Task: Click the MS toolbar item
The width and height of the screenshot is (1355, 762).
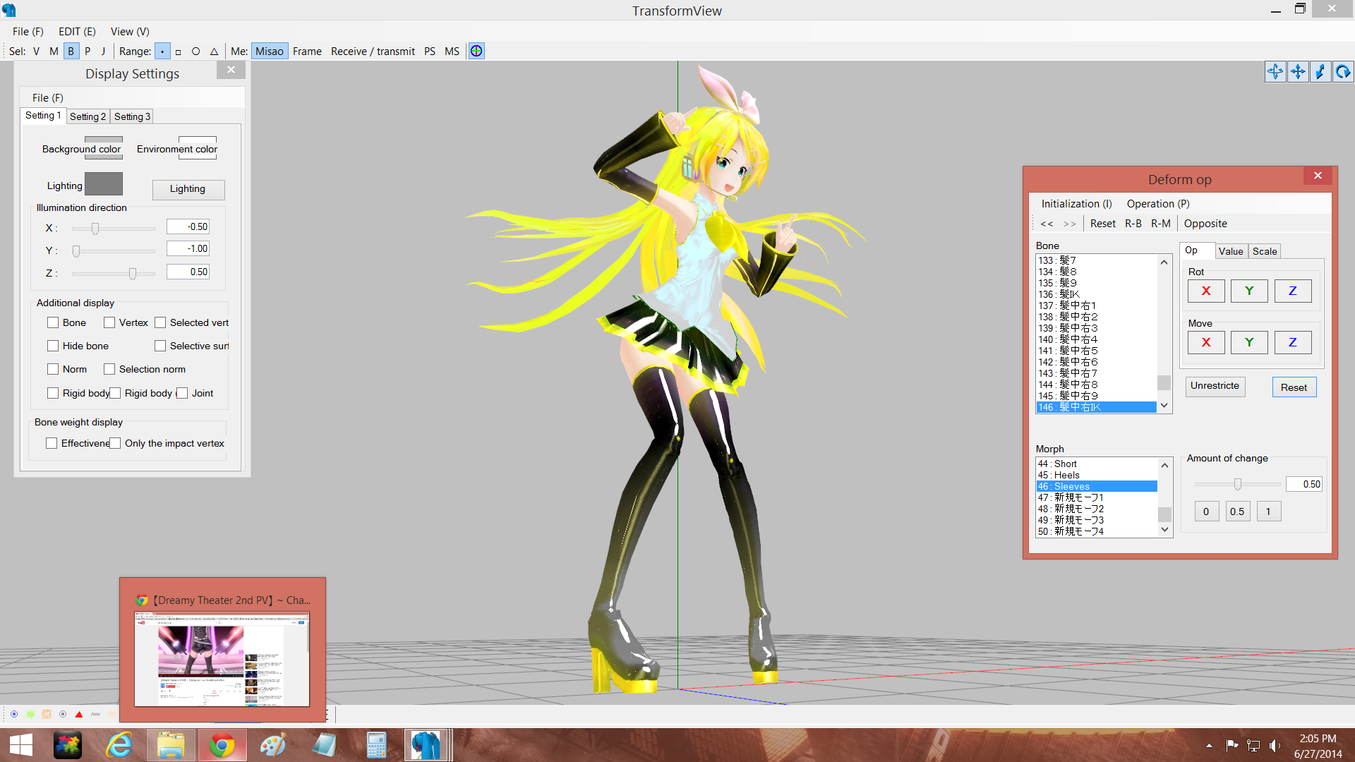Action: (x=452, y=51)
